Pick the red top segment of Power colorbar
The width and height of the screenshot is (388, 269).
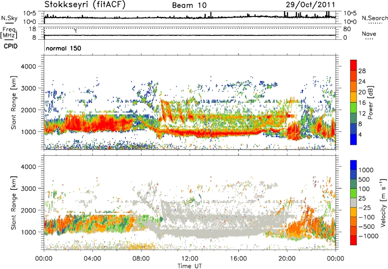click(354, 66)
